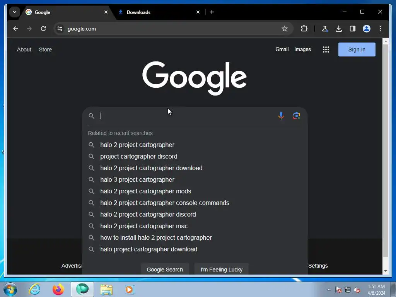Open the About link
Viewport: 396px width, 297px height.
(24, 49)
